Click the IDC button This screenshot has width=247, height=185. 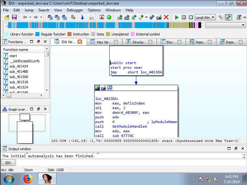click(8, 162)
